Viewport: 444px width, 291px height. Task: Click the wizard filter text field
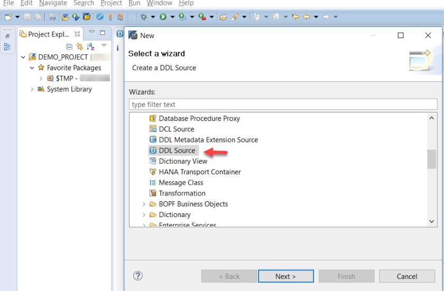[283, 105]
